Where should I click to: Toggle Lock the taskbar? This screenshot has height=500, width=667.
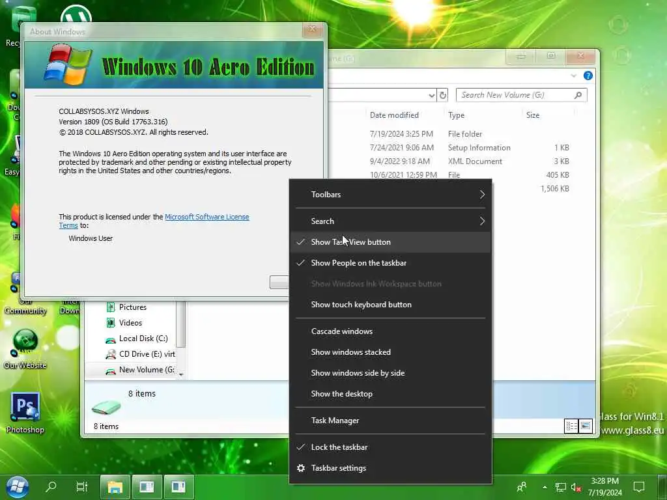click(x=391, y=447)
